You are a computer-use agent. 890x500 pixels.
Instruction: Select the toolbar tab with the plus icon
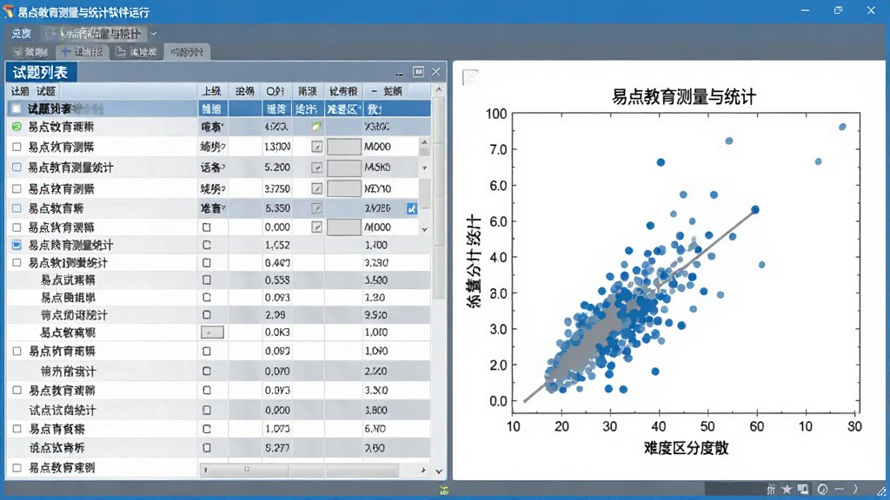[x=83, y=52]
